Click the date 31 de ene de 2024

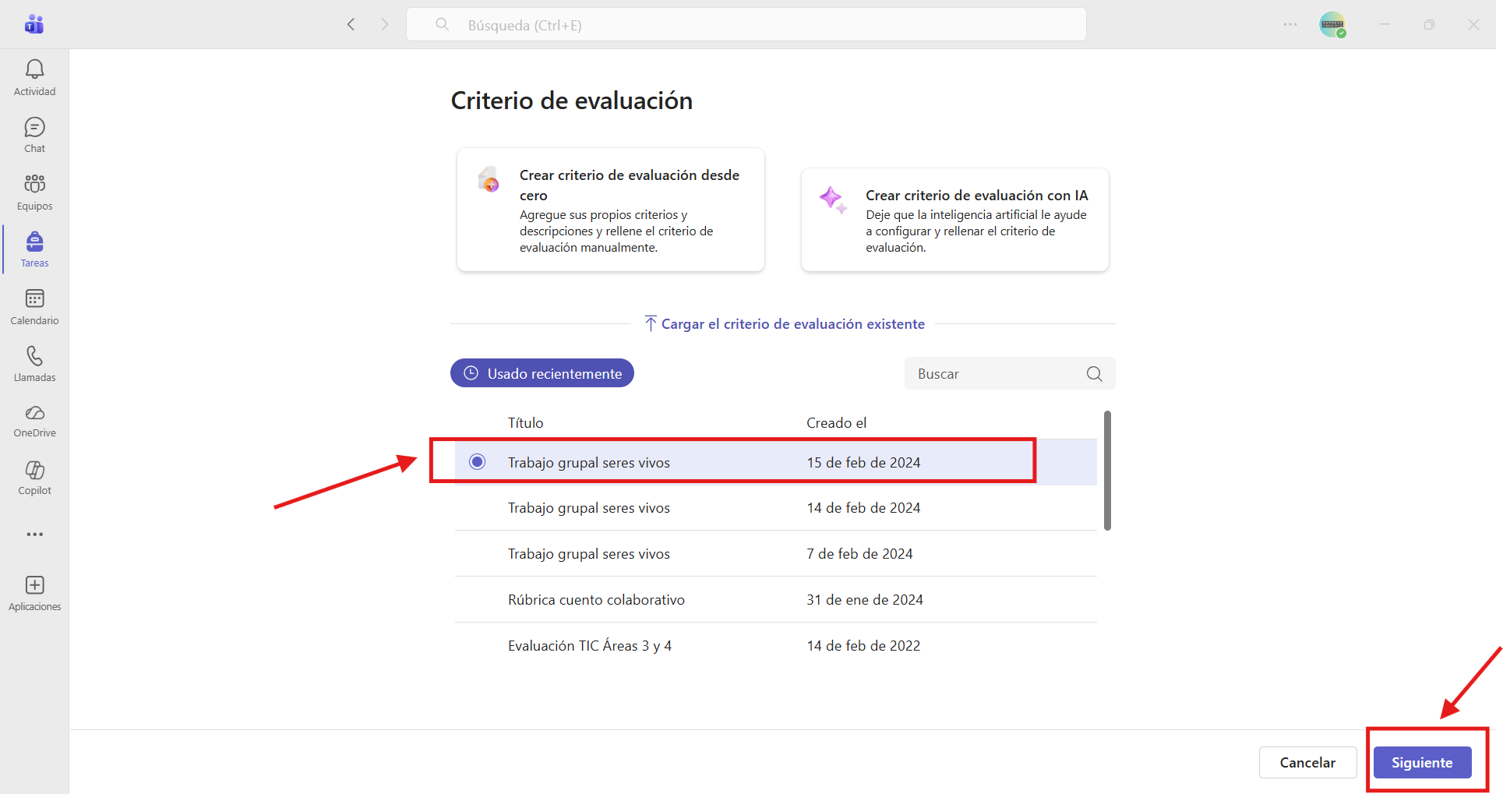pos(865,600)
